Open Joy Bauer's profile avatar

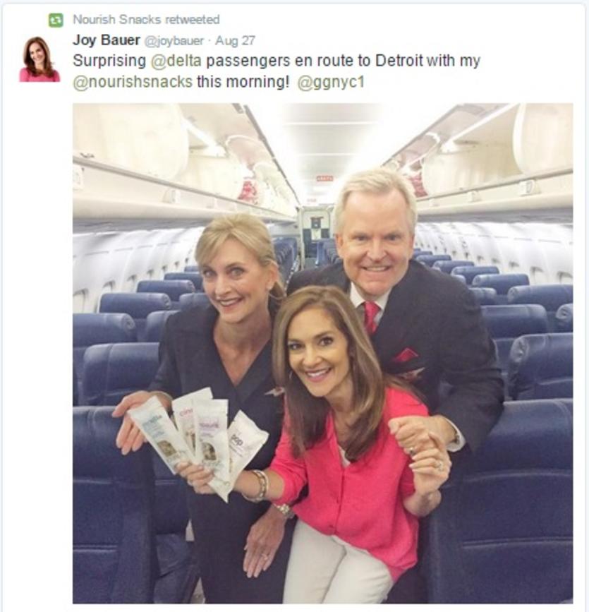click(x=40, y=59)
